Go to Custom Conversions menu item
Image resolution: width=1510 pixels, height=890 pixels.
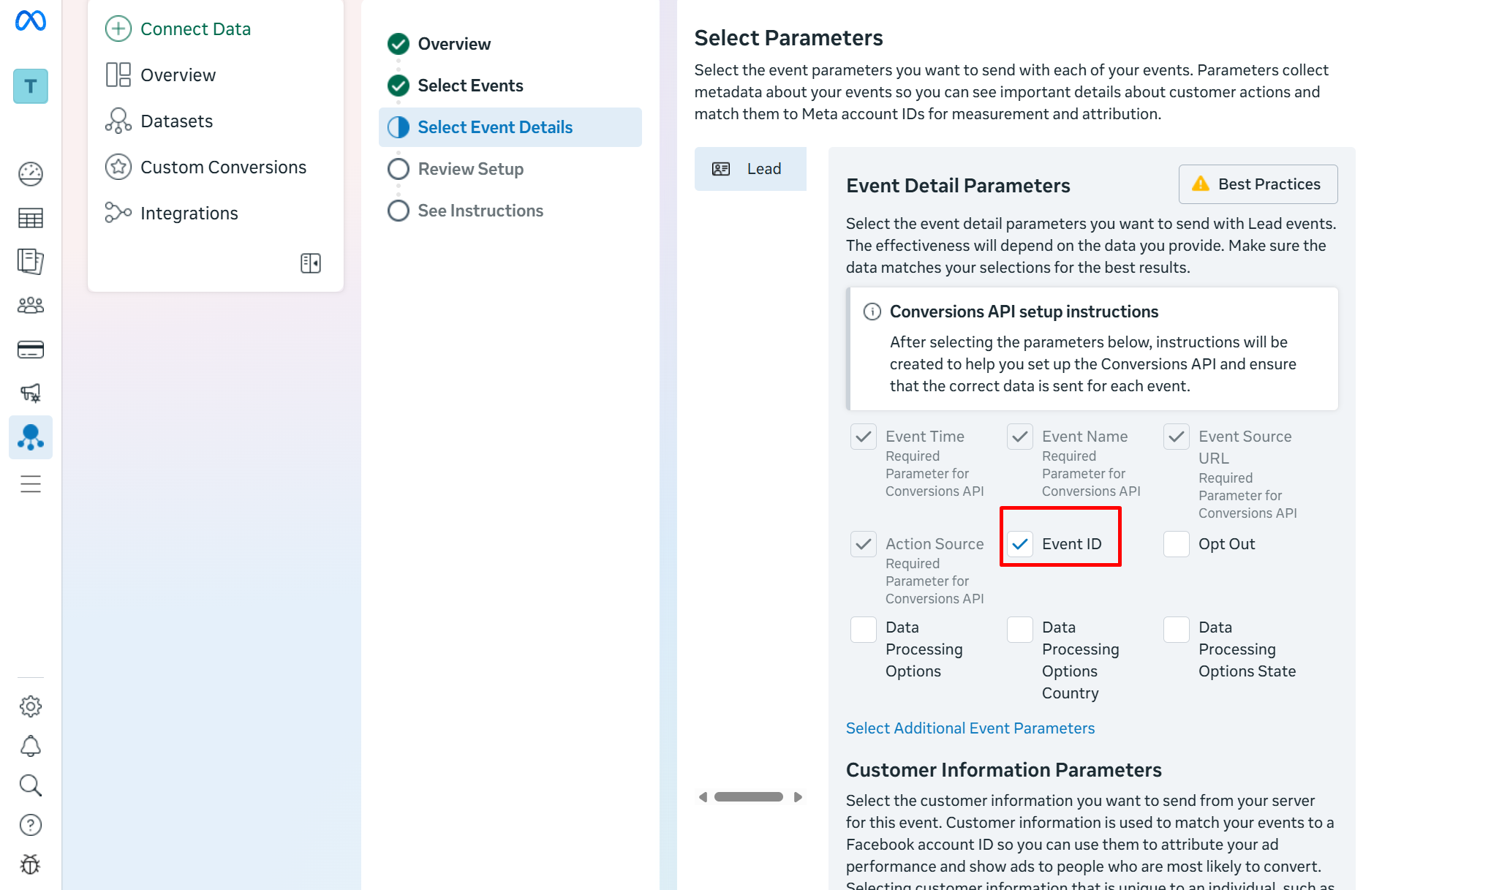tap(223, 167)
